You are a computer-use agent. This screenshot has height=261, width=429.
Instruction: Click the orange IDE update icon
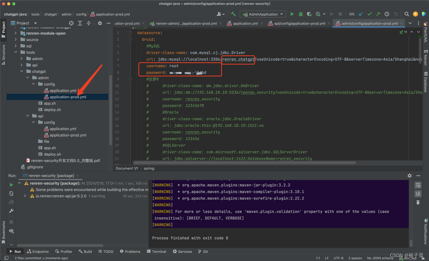click(x=415, y=14)
